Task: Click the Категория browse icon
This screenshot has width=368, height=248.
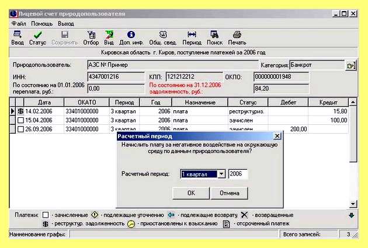Action: pos(350,65)
